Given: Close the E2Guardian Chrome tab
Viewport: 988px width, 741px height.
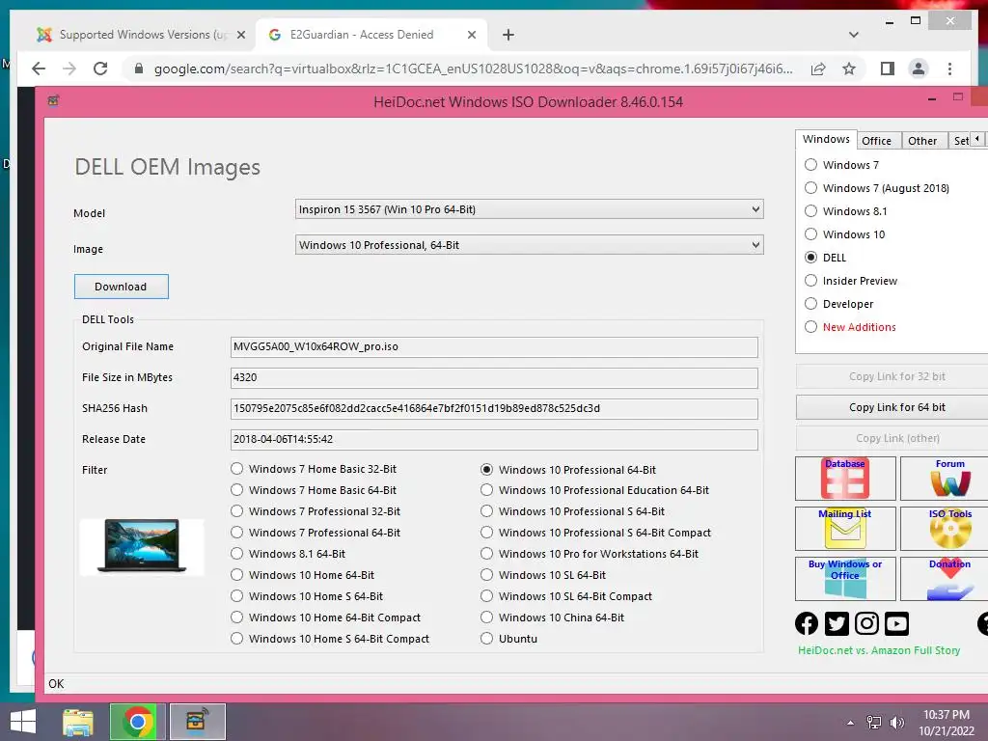Looking at the screenshot, I should coord(471,36).
